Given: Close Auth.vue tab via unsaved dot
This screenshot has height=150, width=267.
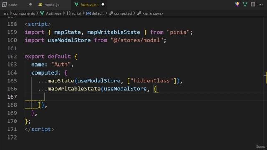Looking at the screenshot, I should [103, 5].
